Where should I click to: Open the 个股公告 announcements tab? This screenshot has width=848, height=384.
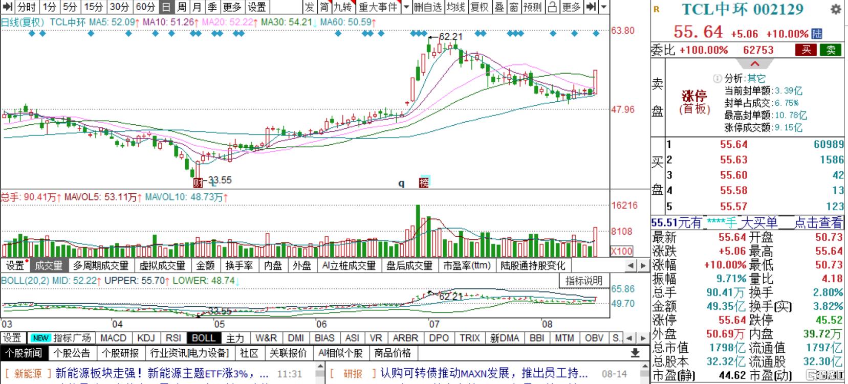click(x=72, y=353)
